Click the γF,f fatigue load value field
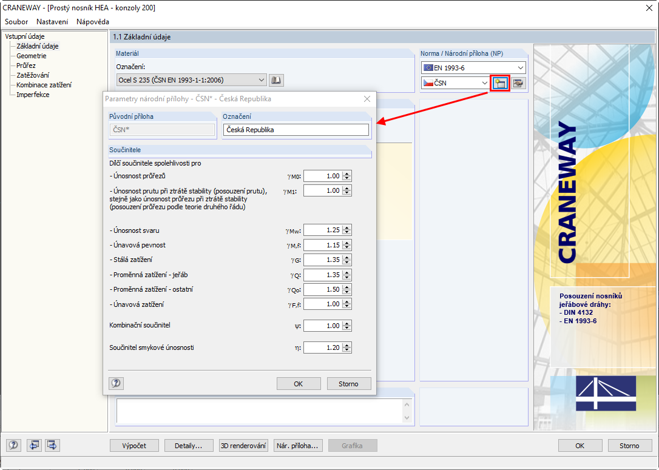The width and height of the screenshot is (659, 470). pyautogui.click(x=323, y=304)
